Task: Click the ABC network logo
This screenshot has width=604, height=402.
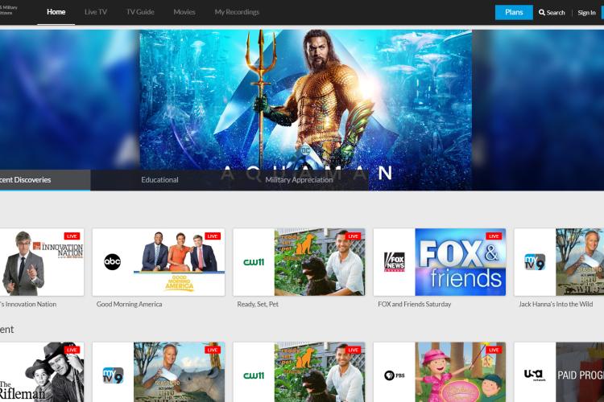Action: [113, 262]
